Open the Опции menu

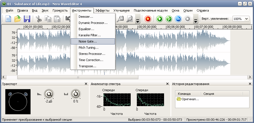click(188, 10)
